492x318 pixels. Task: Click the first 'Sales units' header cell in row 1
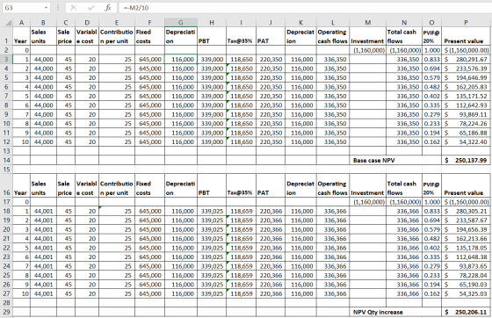click(43, 36)
